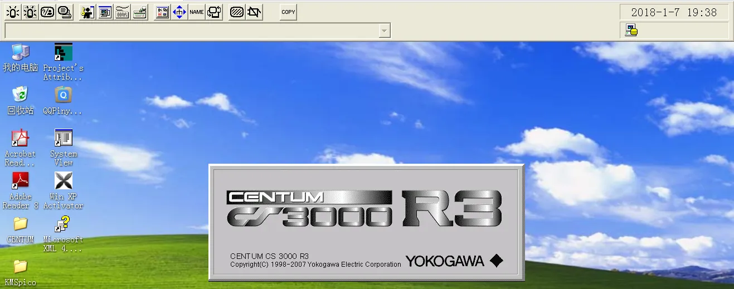734x289 pixels.
Task: Click inside the empty message display field
Action: [x=192, y=31]
